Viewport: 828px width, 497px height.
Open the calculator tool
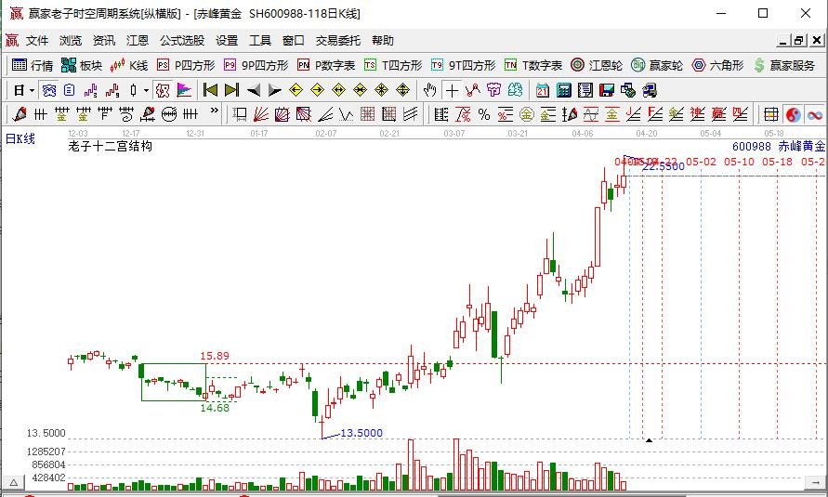coord(563,91)
